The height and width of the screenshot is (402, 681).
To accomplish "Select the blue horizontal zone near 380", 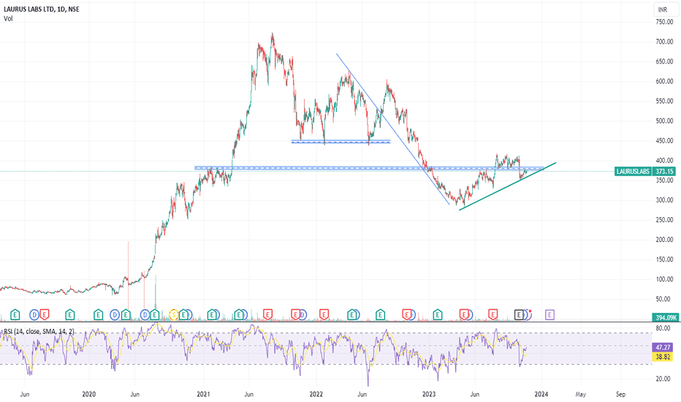I will 369,168.
